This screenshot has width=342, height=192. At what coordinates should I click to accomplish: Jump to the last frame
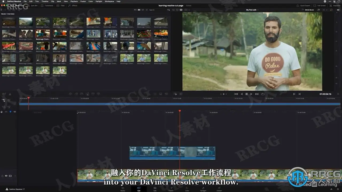(257, 94)
